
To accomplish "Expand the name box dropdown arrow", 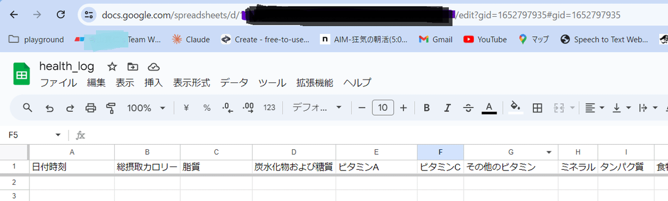I will pyautogui.click(x=58, y=135).
